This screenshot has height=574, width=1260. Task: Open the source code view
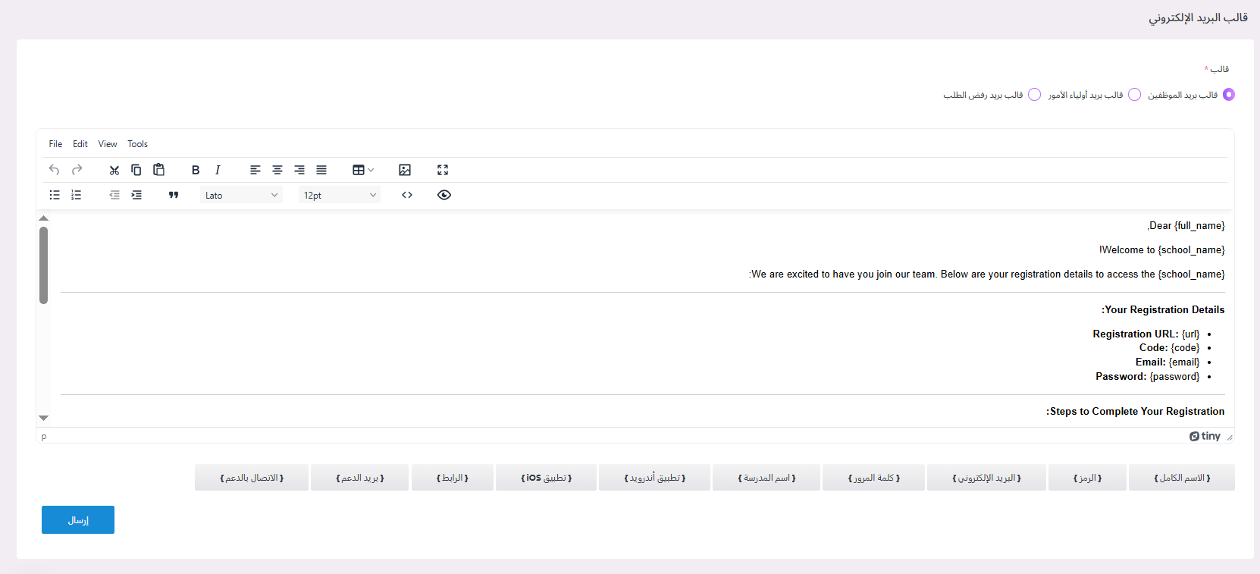click(407, 195)
